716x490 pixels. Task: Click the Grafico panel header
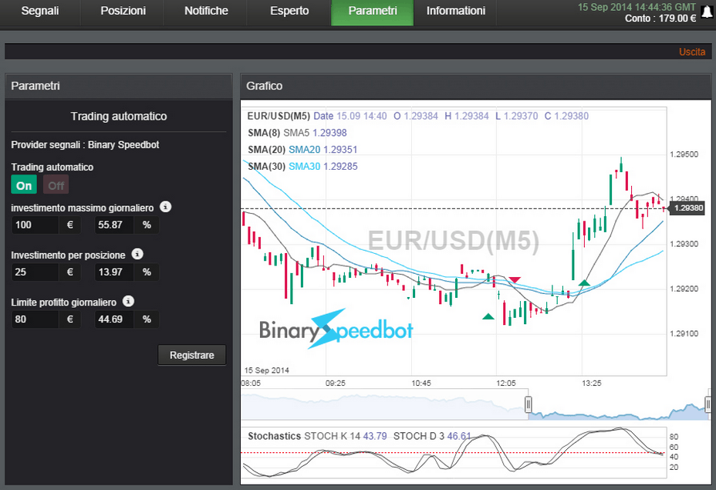(x=475, y=86)
